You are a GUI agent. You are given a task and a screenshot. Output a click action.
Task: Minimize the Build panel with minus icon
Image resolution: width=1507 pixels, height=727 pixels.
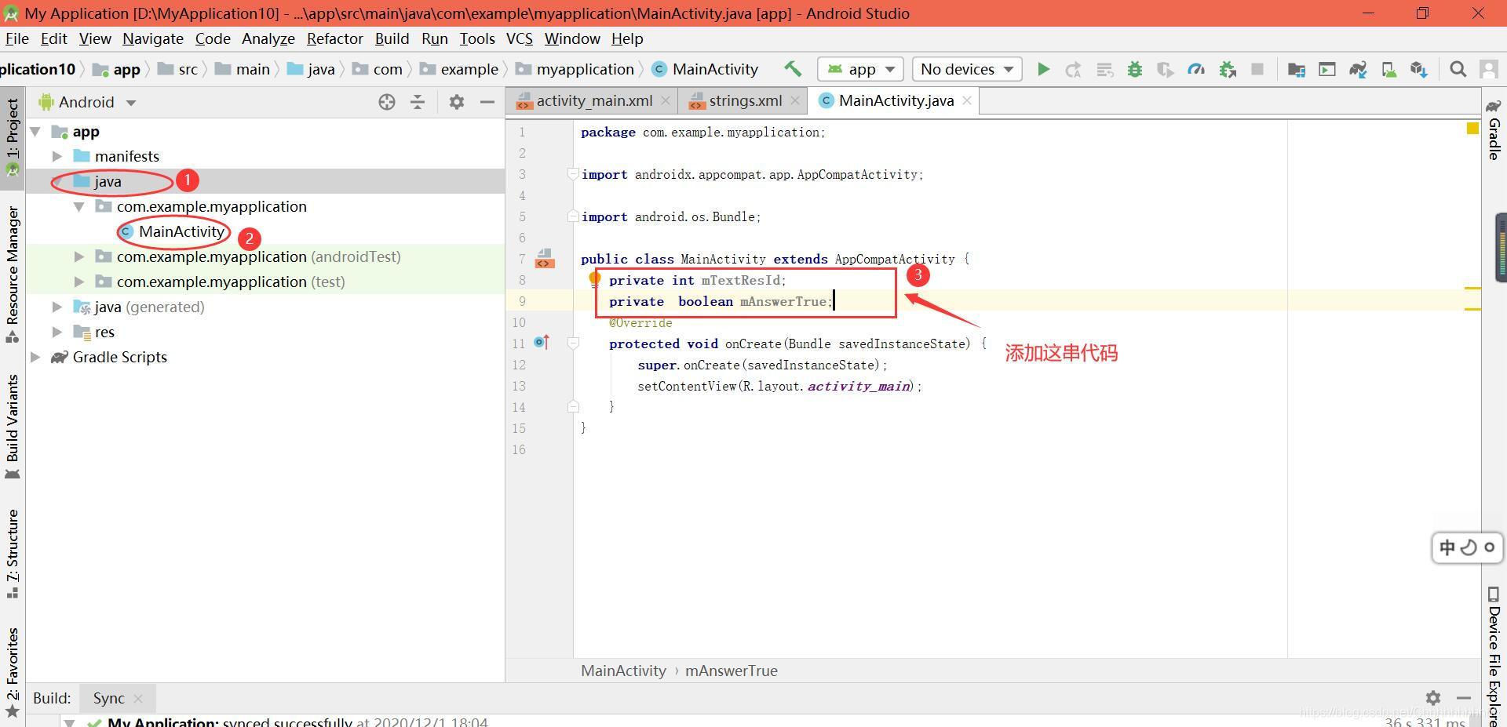tap(1463, 698)
